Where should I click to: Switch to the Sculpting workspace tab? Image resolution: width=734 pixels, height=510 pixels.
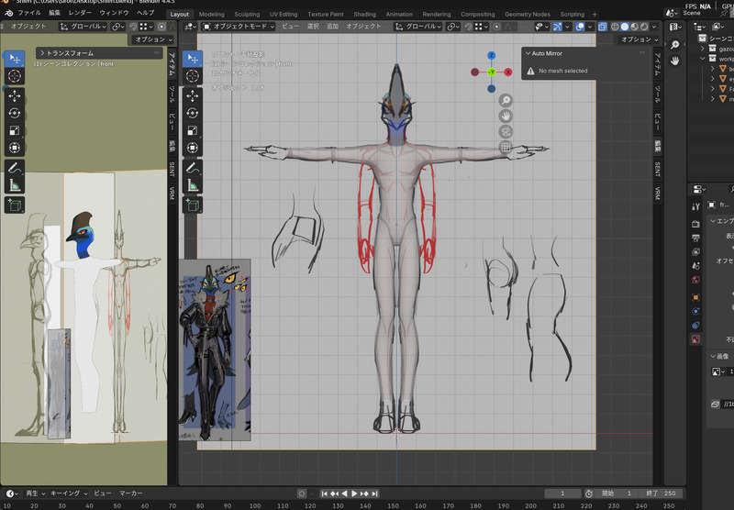(x=247, y=15)
